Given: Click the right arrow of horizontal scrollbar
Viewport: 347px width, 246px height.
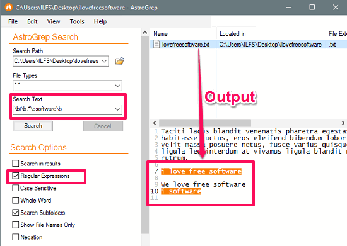Looking at the screenshot, I should click(343, 123).
